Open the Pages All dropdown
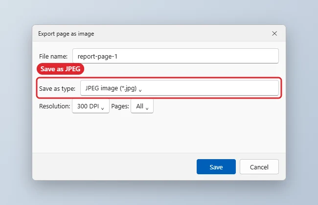The height and width of the screenshot is (205, 318). 142,106
